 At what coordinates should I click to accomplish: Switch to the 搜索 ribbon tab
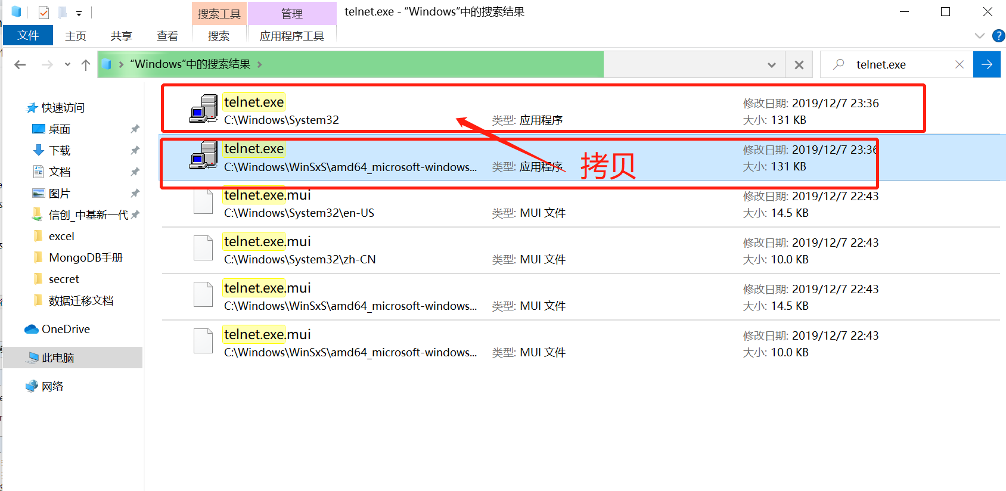219,36
